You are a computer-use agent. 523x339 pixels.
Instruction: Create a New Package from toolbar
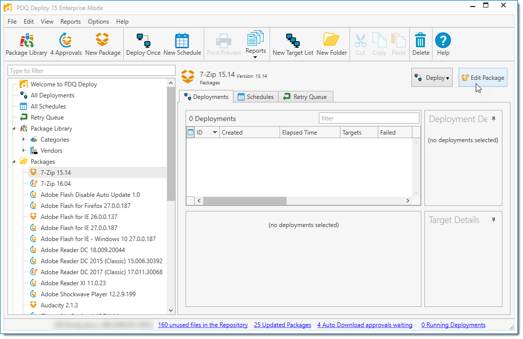103,44
